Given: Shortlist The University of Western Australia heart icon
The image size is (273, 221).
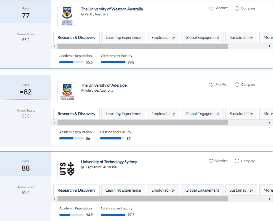Looking at the screenshot, I should pyautogui.click(x=211, y=9).
